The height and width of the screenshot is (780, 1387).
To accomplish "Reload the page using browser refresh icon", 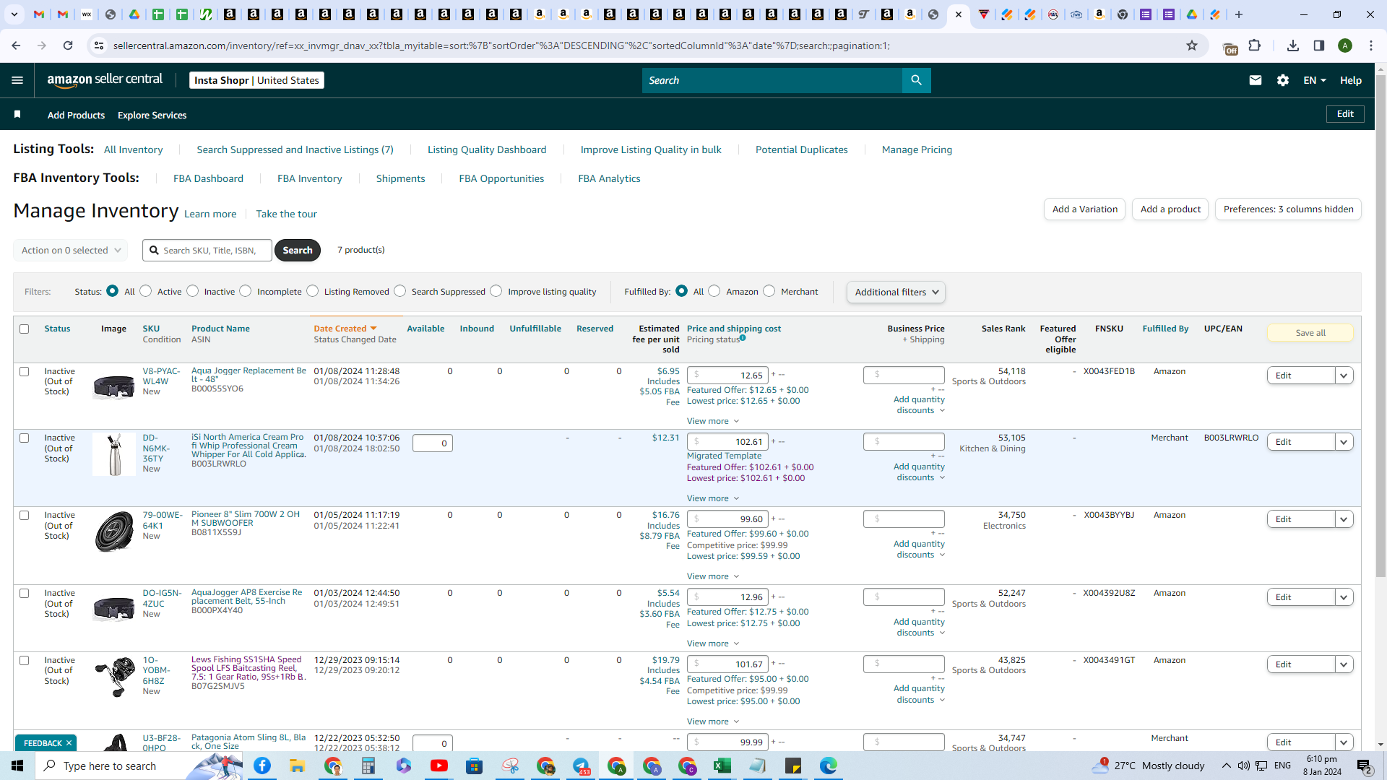I will [68, 45].
